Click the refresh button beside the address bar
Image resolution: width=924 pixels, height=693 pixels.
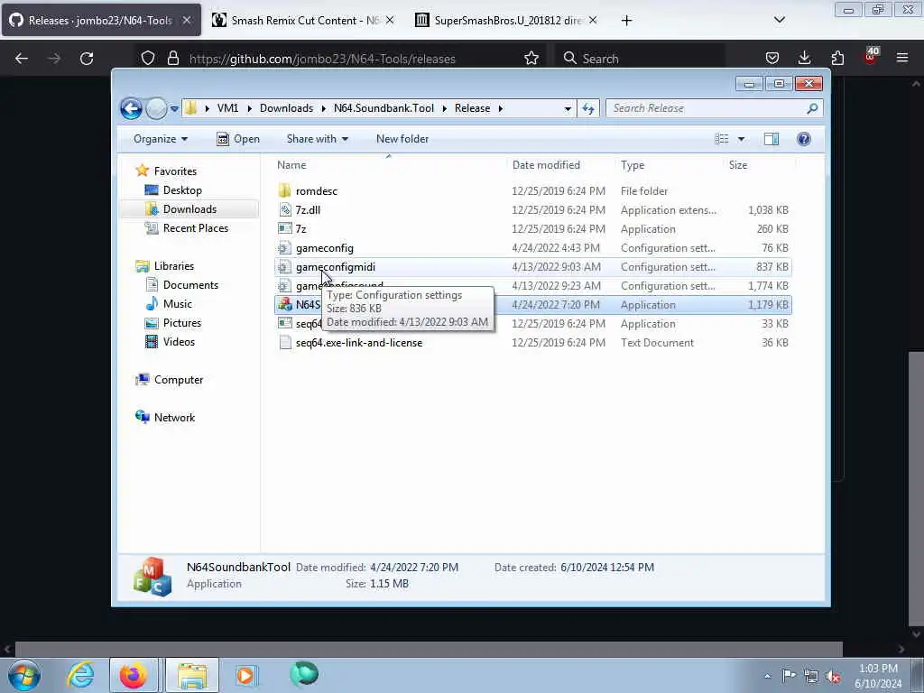point(588,108)
